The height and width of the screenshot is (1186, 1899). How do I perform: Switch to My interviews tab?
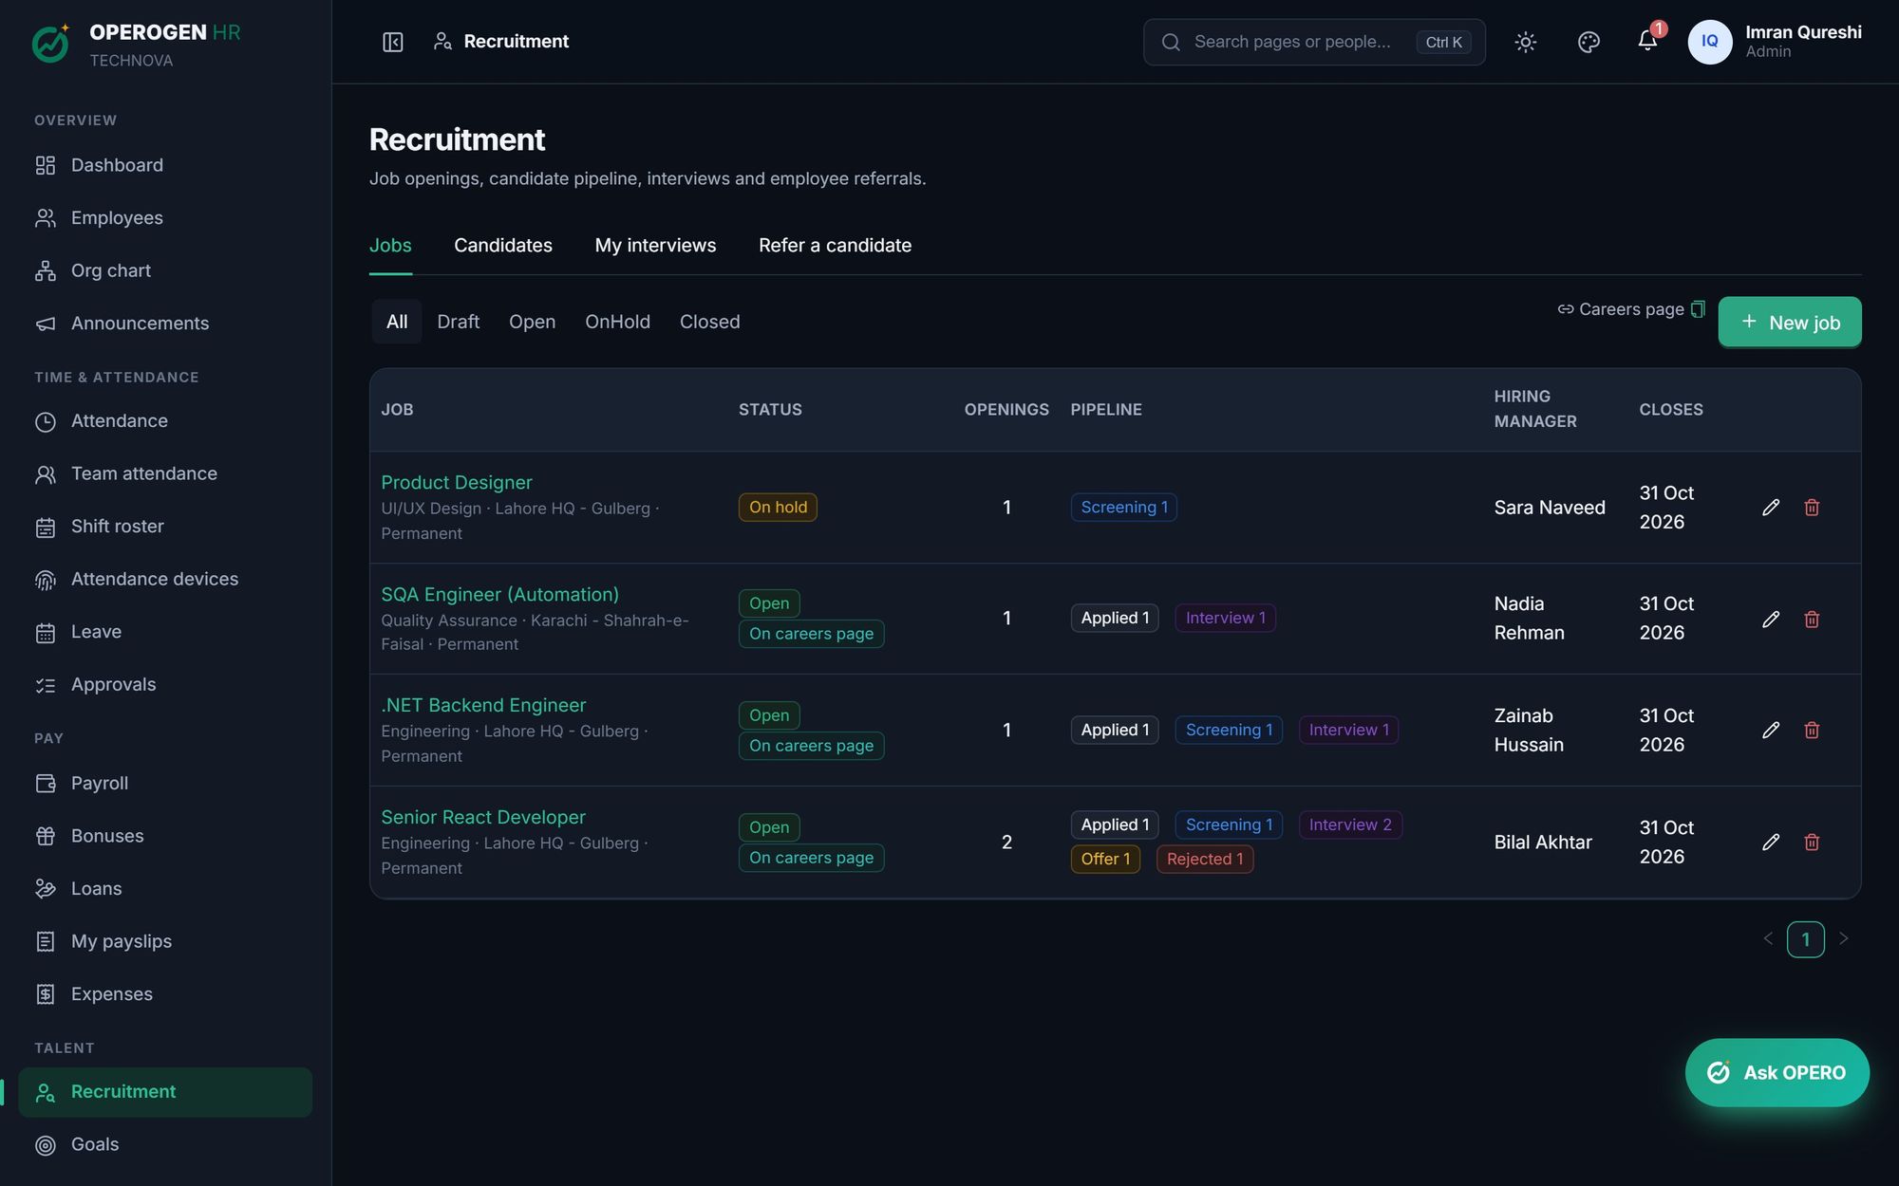click(655, 246)
